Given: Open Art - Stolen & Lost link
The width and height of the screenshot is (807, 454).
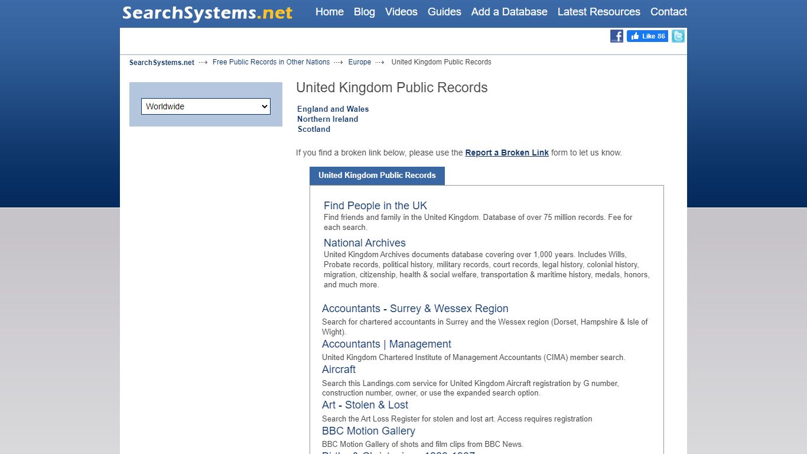Looking at the screenshot, I should (x=365, y=405).
